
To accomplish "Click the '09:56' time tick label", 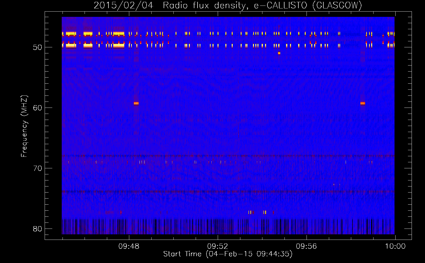I will (x=306, y=246).
